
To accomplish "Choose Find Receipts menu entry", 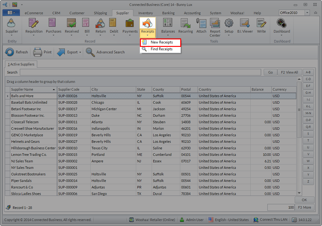I will 161,49.
